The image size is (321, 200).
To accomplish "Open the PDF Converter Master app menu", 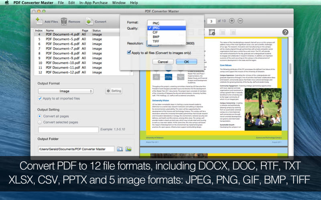I will pos(33,3).
